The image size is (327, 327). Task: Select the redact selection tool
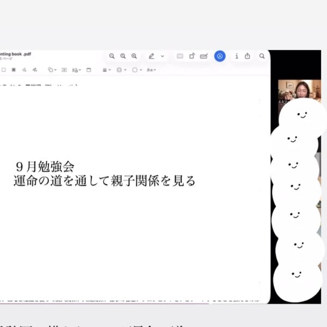[x=14, y=70]
